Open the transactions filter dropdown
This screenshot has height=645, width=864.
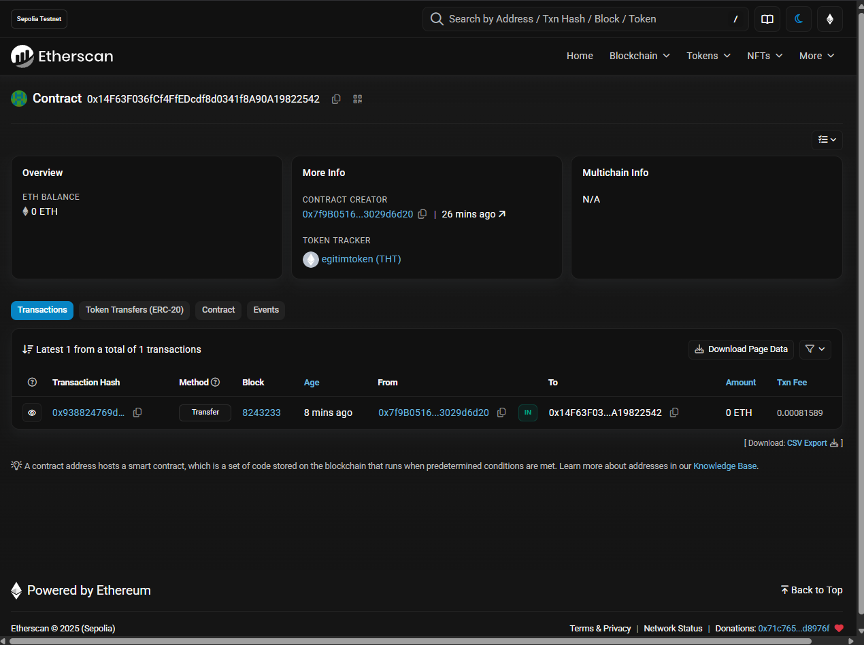(815, 349)
